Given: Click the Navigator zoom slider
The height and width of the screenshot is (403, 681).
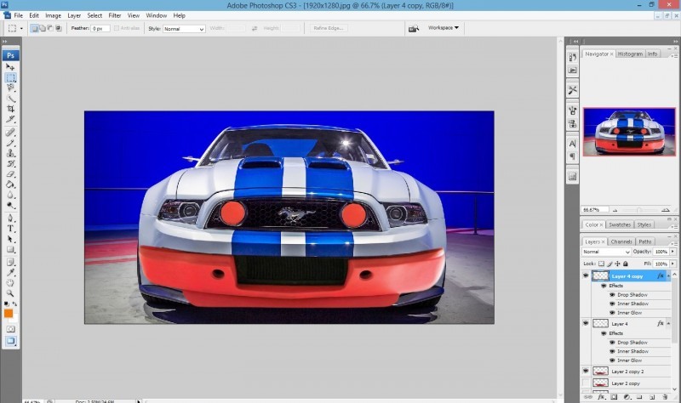Looking at the screenshot, I should [x=638, y=210].
